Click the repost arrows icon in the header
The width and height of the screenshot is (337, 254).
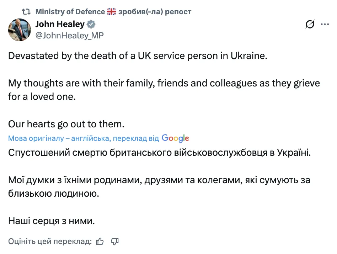point(25,11)
